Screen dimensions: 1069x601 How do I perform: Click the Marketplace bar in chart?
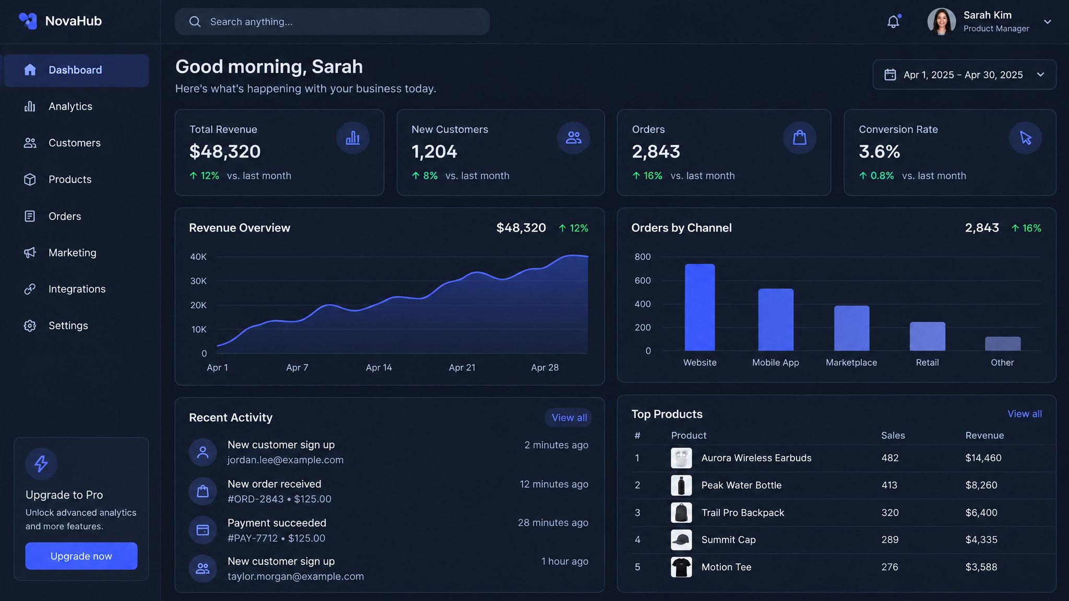click(x=851, y=328)
